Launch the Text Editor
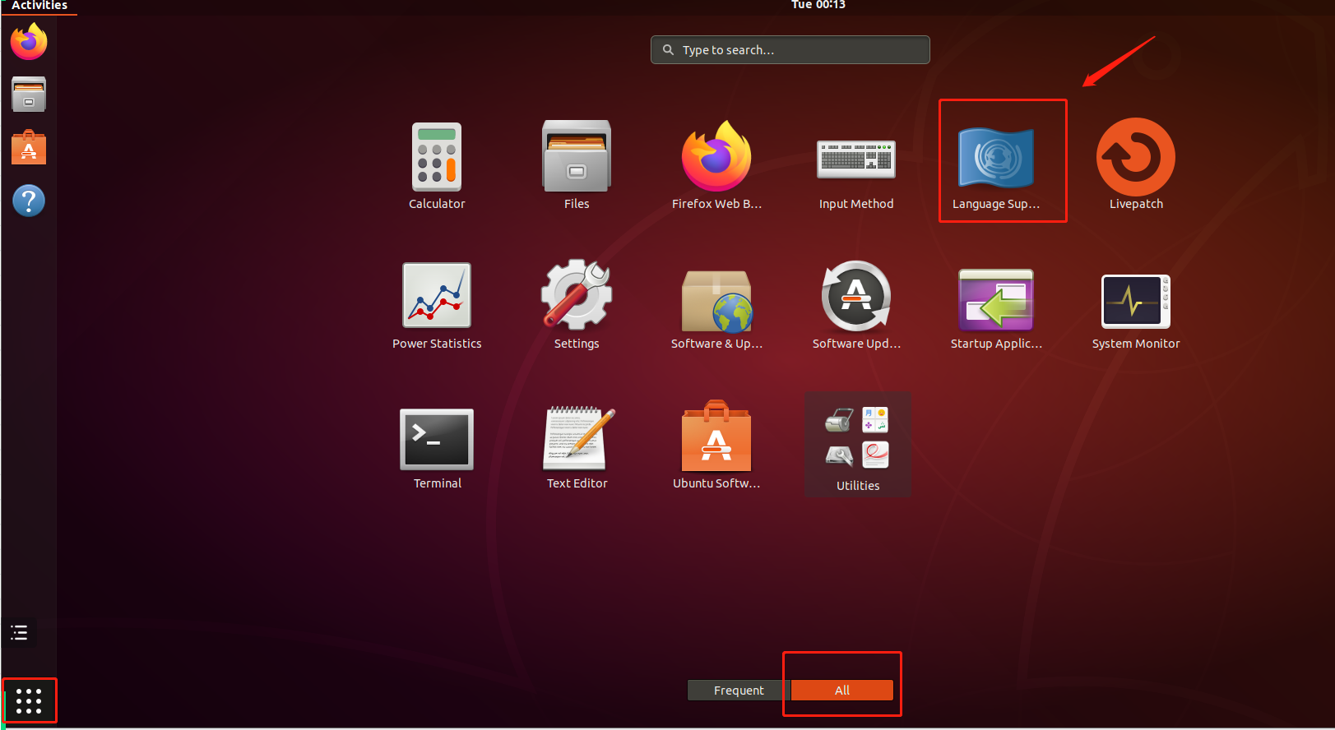1335x730 pixels. 577,446
